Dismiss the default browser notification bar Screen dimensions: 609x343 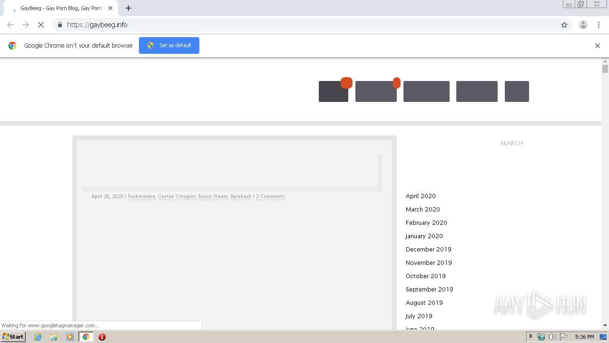[598, 46]
